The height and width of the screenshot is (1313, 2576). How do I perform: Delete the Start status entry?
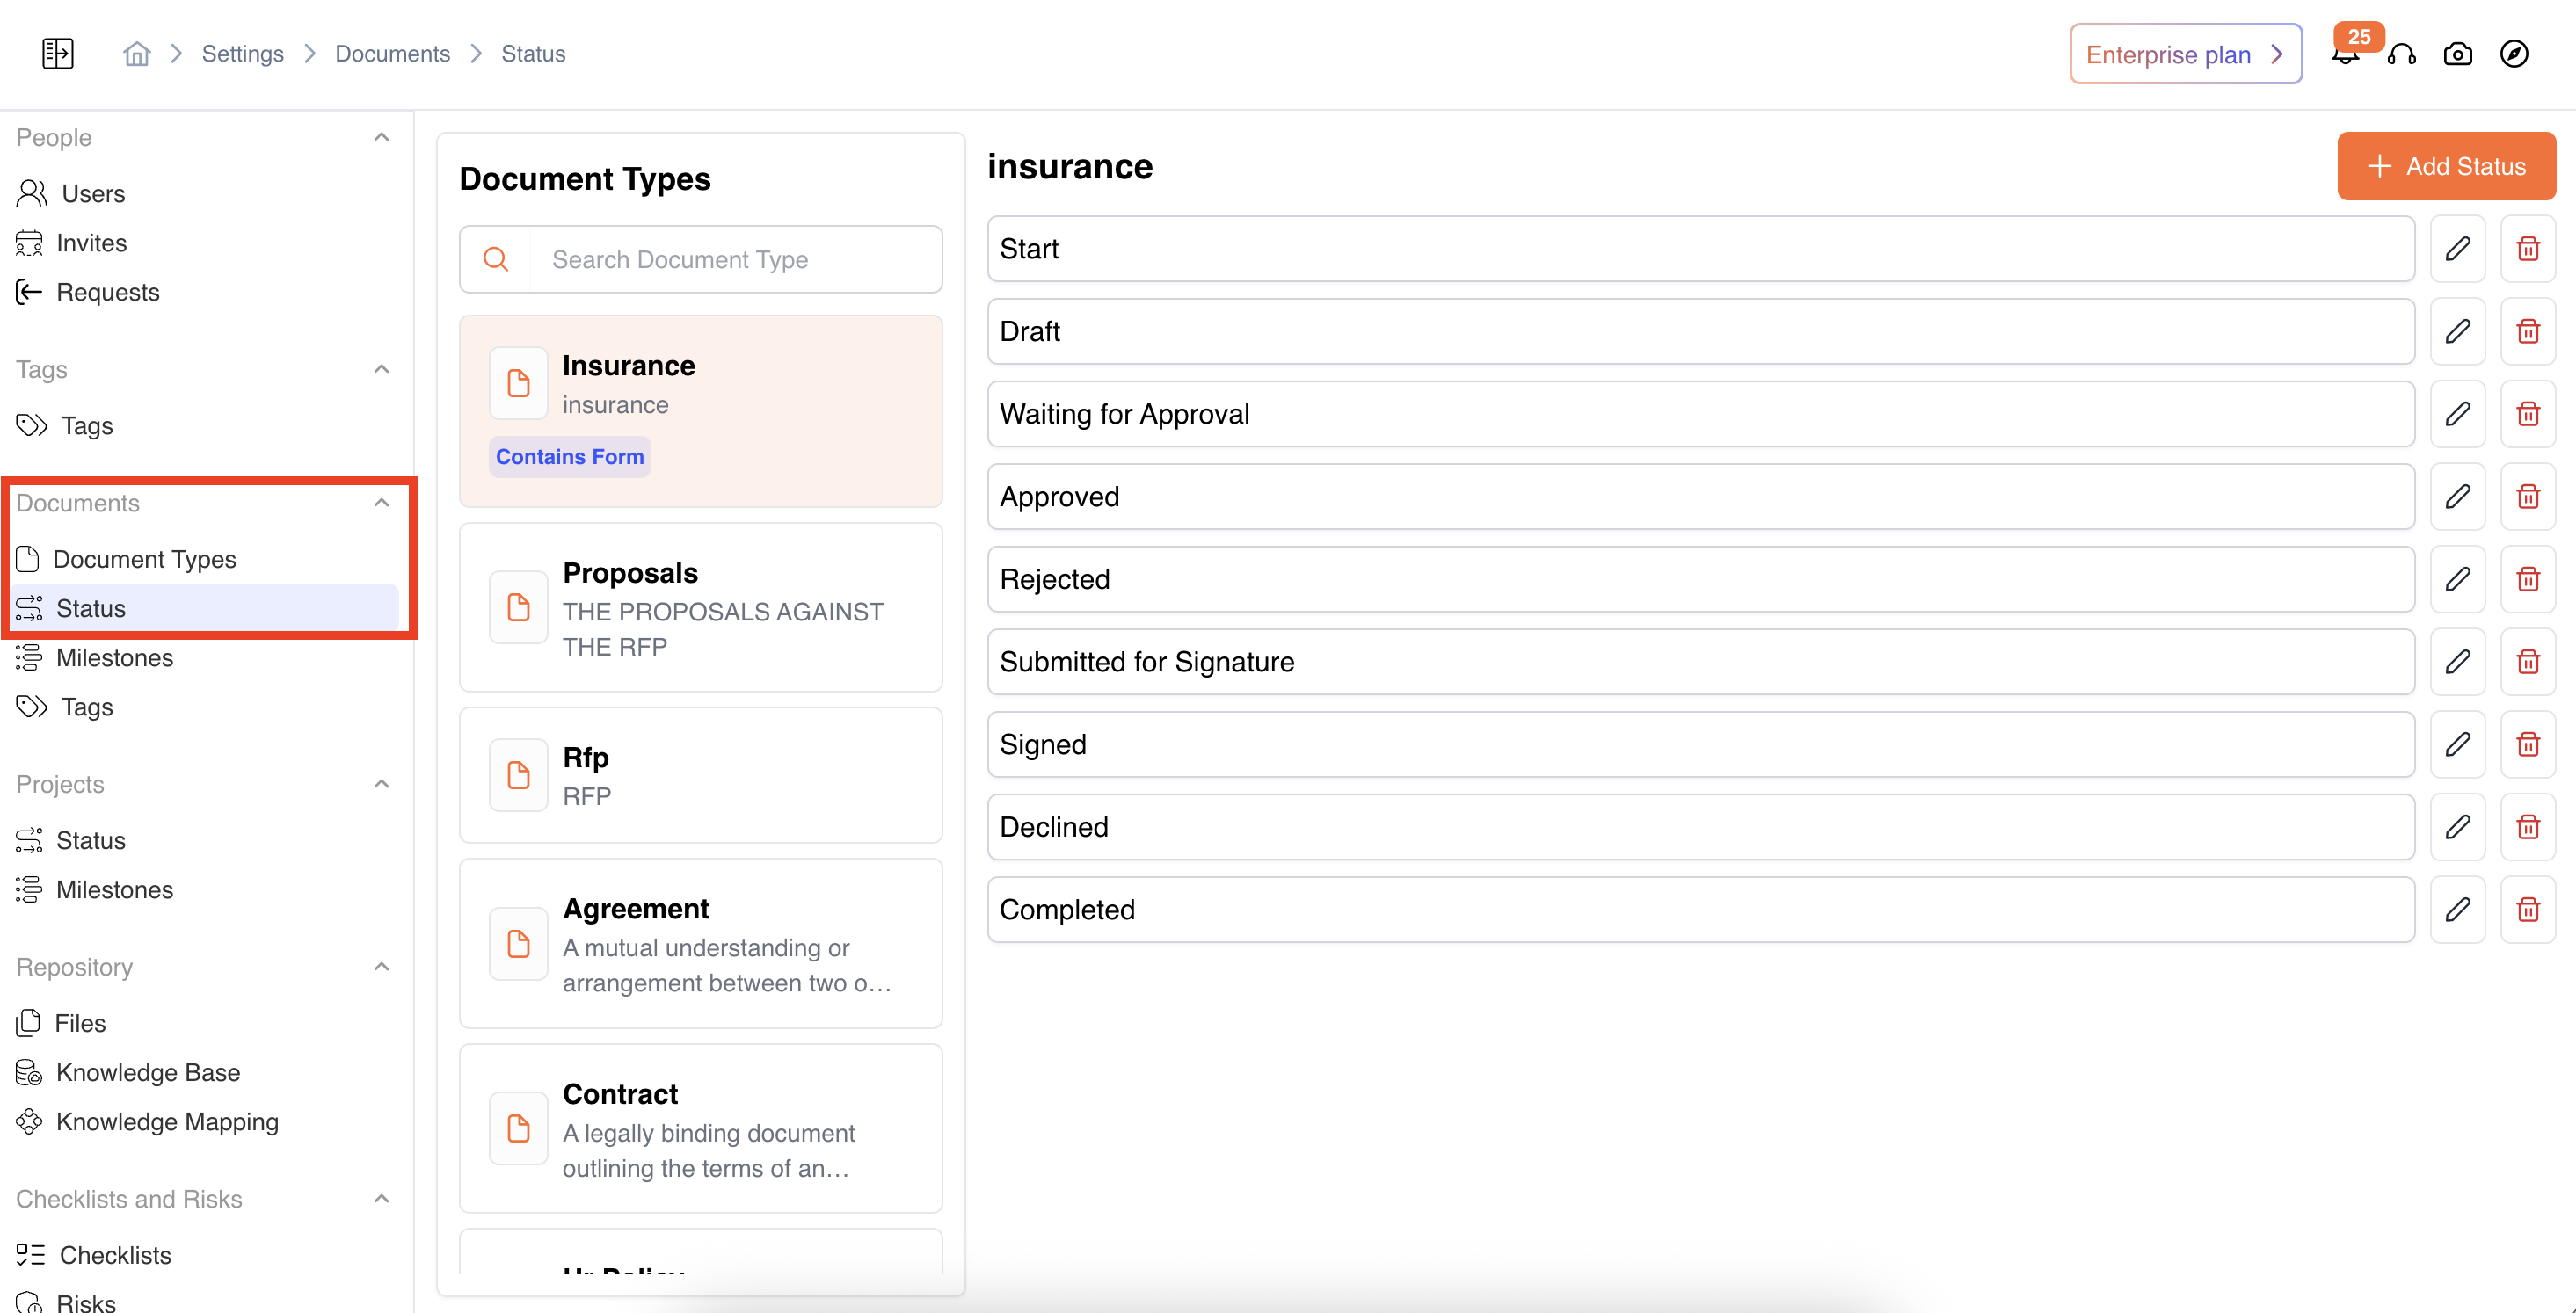(x=2527, y=249)
